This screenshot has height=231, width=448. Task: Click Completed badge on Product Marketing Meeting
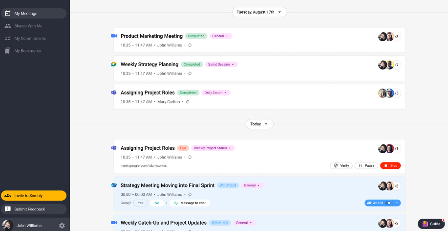pos(196,36)
